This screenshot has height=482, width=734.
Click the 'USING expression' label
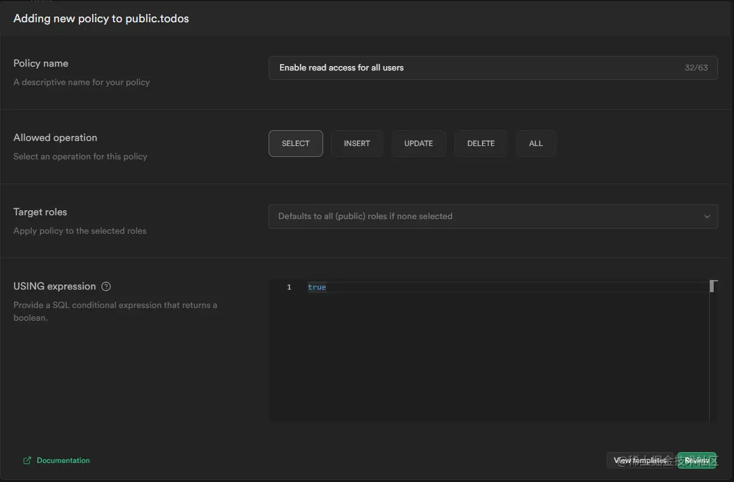pyautogui.click(x=55, y=286)
